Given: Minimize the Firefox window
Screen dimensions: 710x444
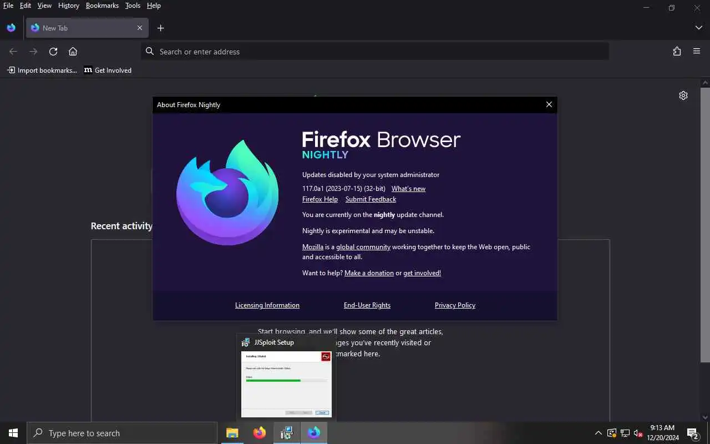Looking at the screenshot, I should pyautogui.click(x=646, y=8).
